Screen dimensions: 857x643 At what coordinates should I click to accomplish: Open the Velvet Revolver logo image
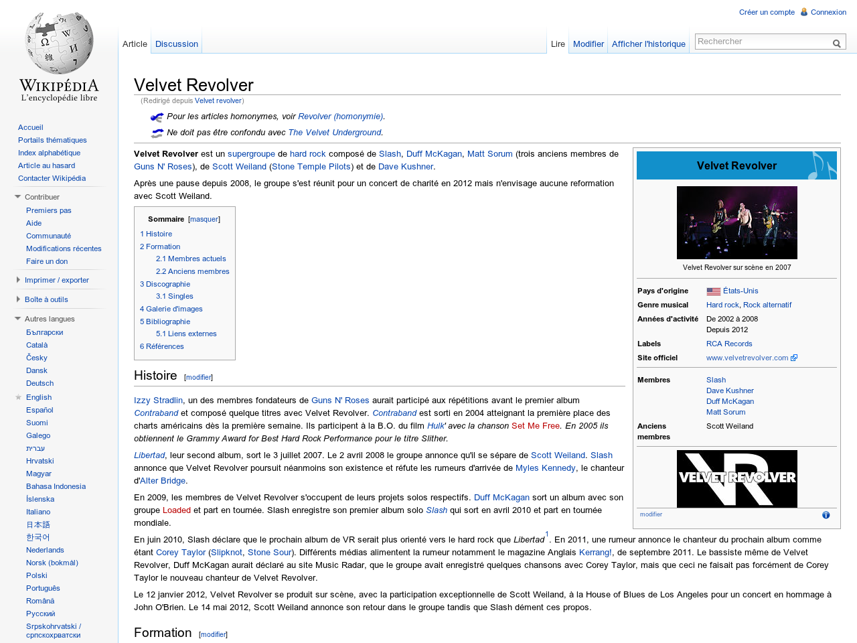[736, 478]
